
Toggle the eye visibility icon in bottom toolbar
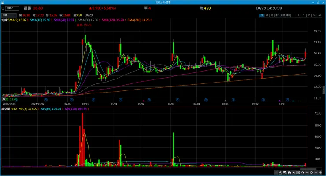coord(307,172)
